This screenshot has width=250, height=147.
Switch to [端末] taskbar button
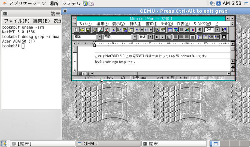click(x=43, y=144)
